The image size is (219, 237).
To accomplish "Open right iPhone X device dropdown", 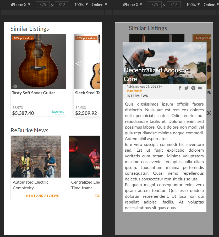I will (133, 5).
